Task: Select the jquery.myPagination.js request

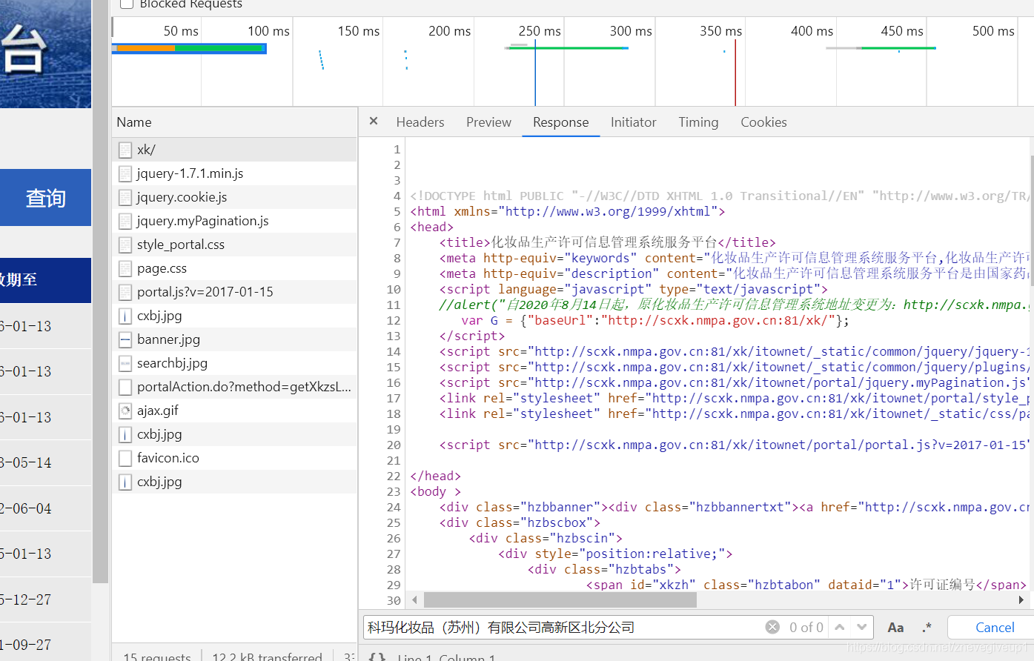Action: (234, 221)
